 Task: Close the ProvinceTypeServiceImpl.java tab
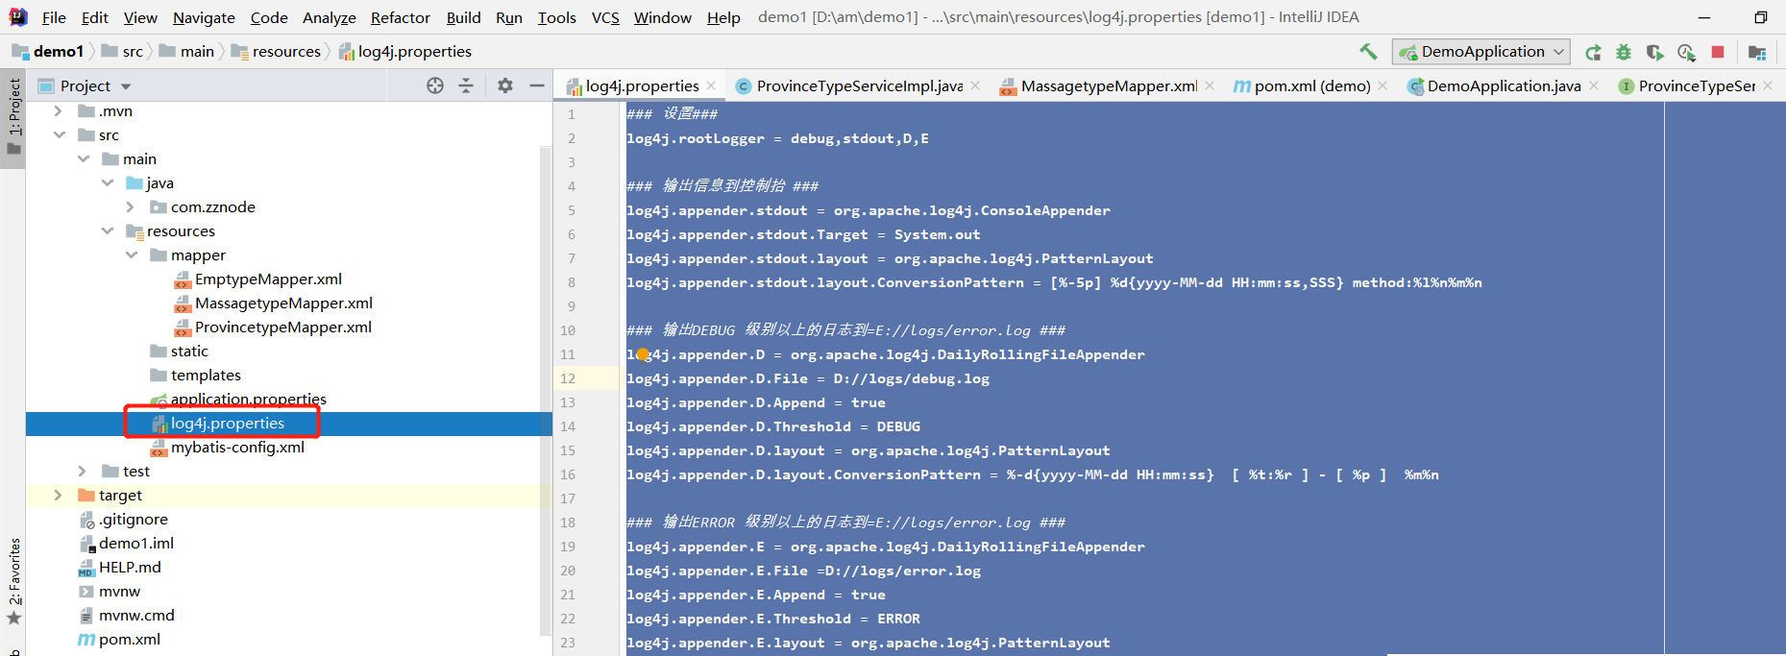975,85
